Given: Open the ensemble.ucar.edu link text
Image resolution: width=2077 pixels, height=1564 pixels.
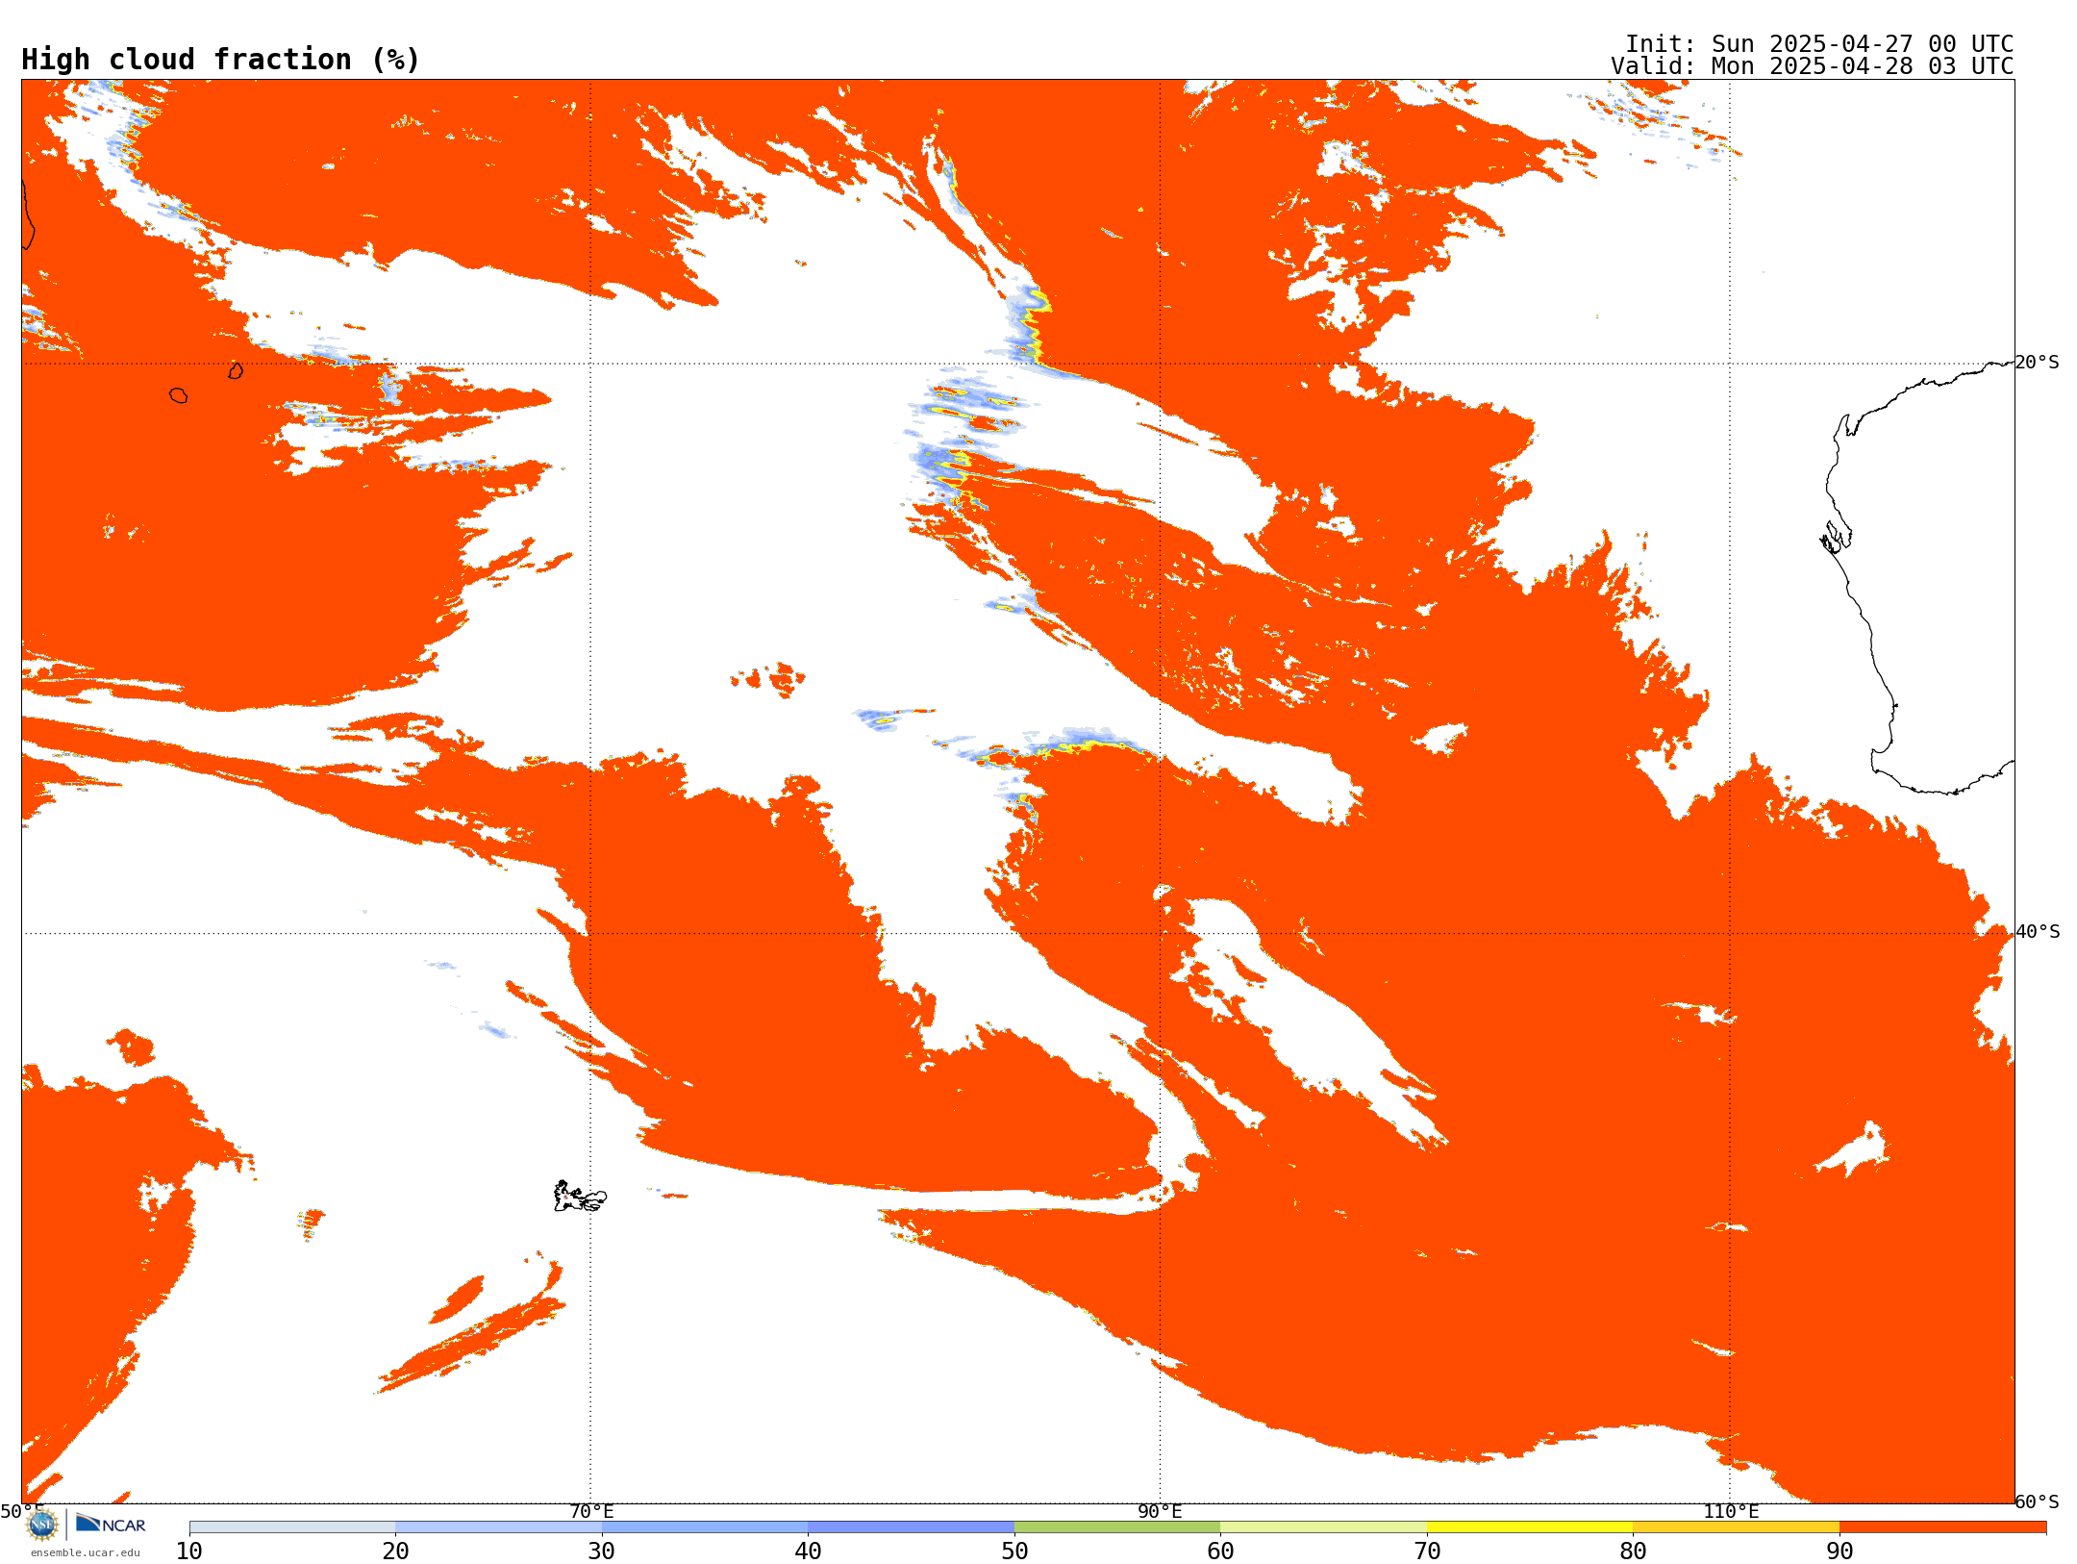Looking at the screenshot, I should coord(86,1552).
